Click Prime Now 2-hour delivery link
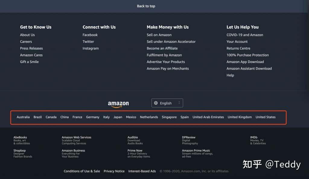 (139, 153)
